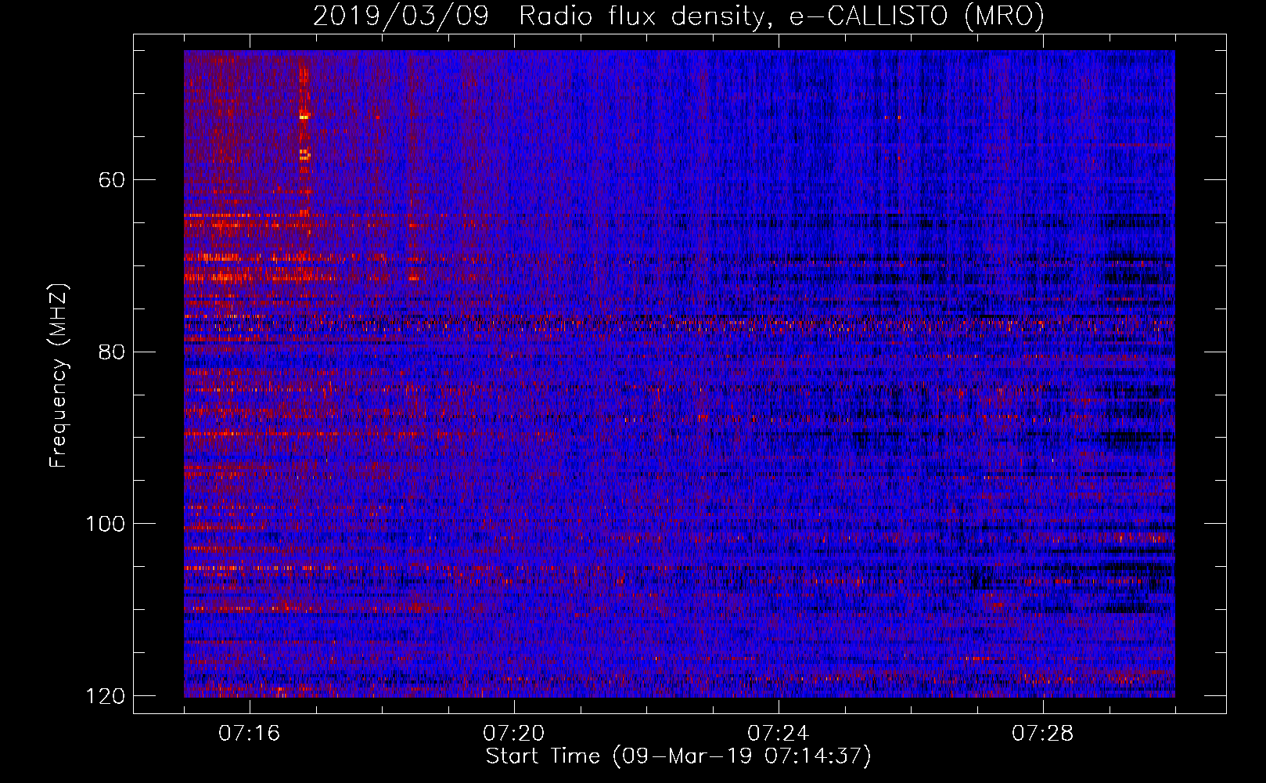Image resolution: width=1266 pixels, height=783 pixels.
Task: Click the 07:16 time tick label
Action: pos(250,733)
